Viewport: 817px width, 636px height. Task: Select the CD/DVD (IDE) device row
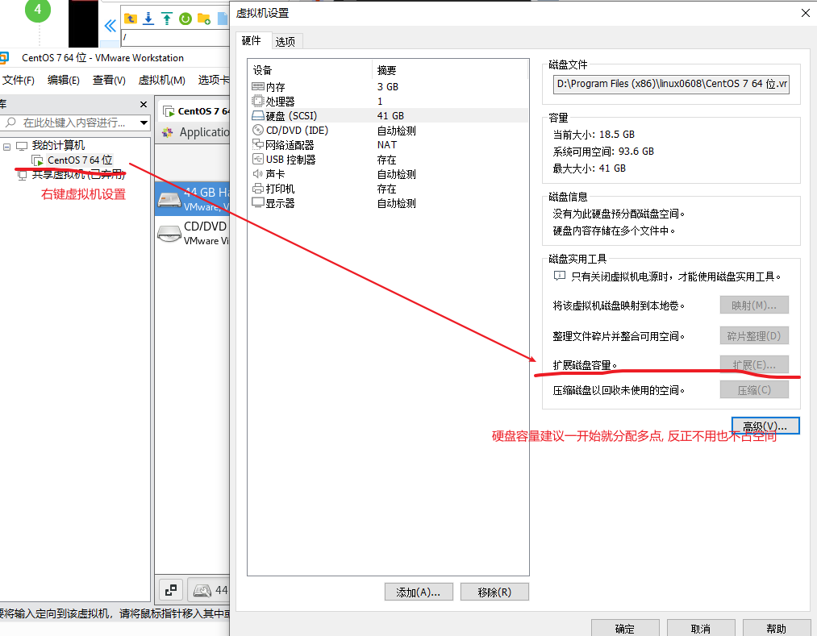tap(388, 131)
